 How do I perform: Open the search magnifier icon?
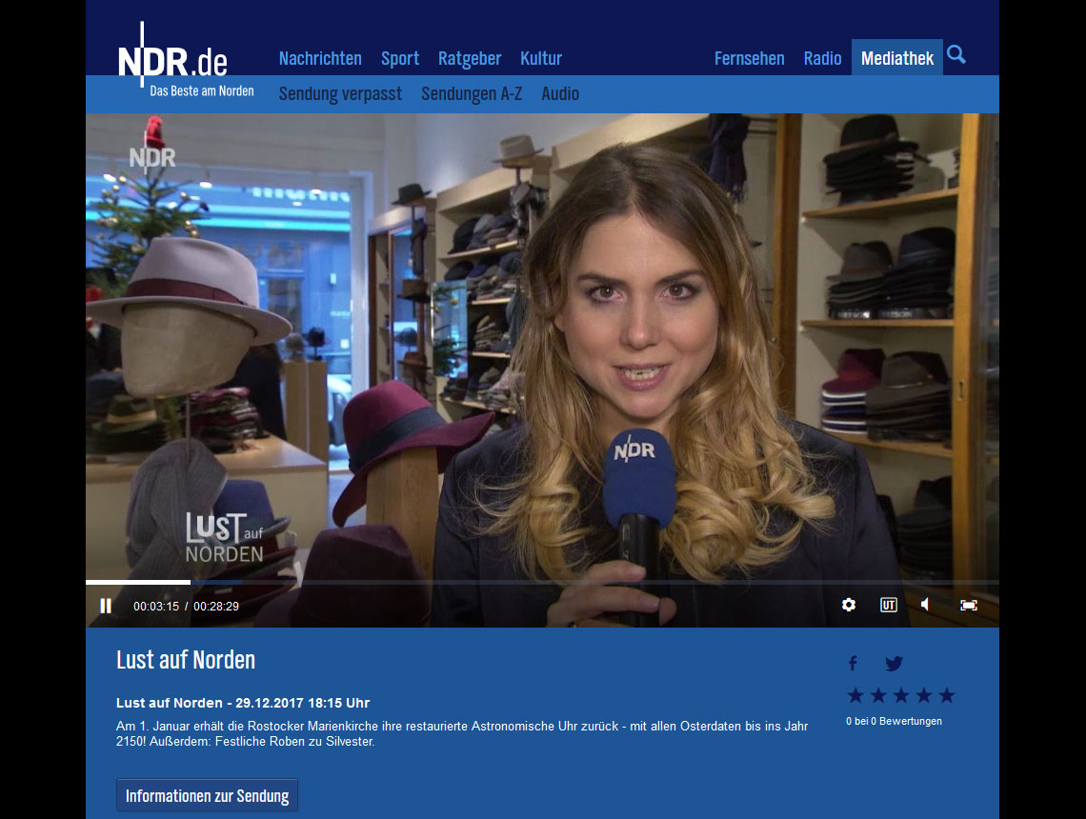pos(955,54)
